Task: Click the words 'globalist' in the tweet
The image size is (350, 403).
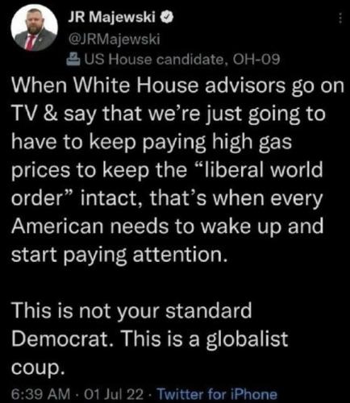Action: click(x=247, y=339)
